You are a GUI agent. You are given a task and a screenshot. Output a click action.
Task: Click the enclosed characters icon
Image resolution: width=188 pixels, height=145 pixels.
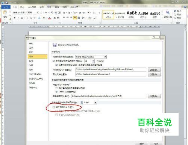coord(58,18)
